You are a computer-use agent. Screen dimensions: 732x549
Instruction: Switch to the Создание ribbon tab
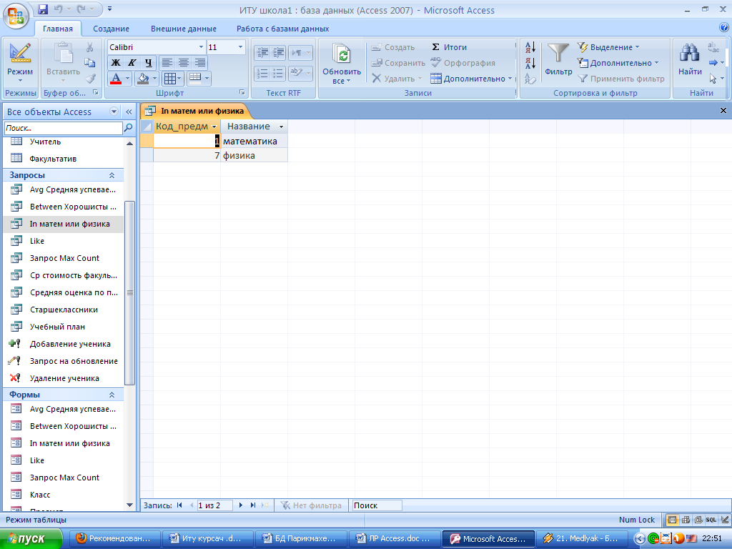tap(111, 29)
